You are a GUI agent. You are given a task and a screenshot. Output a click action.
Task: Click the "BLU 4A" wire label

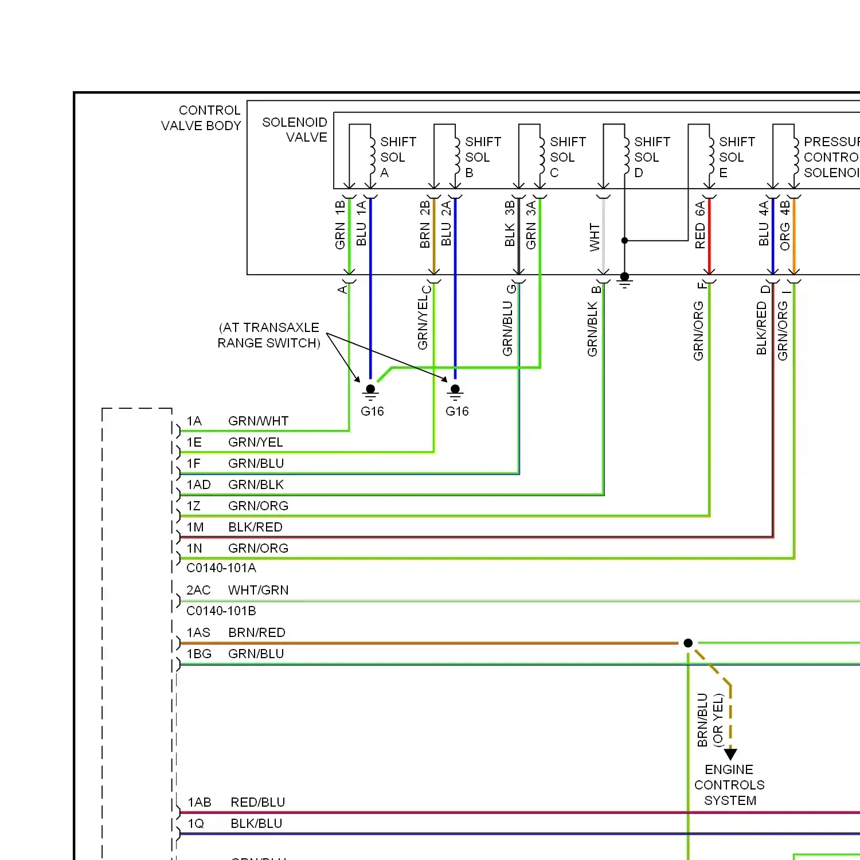pyautogui.click(x=764, y=224)
